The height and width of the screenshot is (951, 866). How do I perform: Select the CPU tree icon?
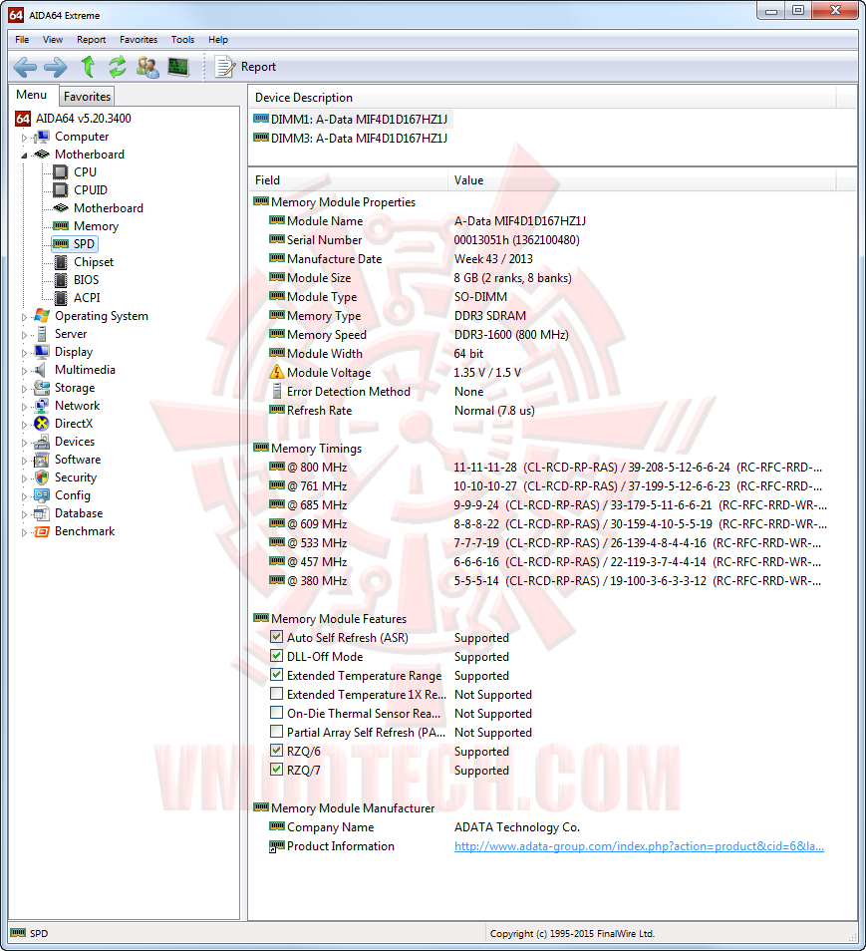point(61,172)
